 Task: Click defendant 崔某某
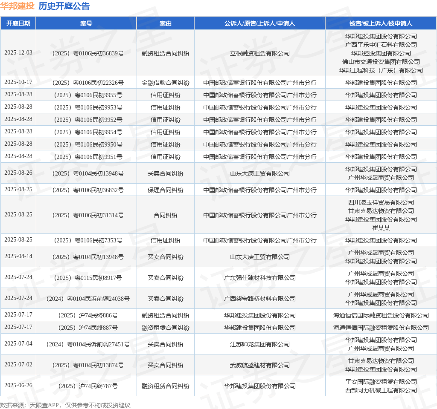[381, 228]
